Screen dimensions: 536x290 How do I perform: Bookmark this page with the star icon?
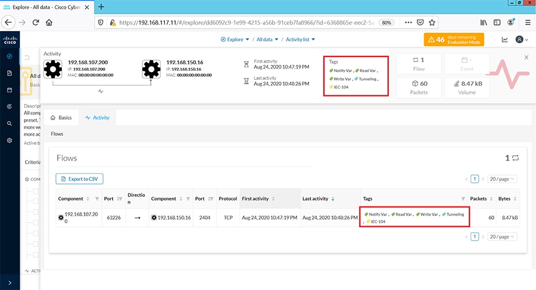click(x=432, y=23)
